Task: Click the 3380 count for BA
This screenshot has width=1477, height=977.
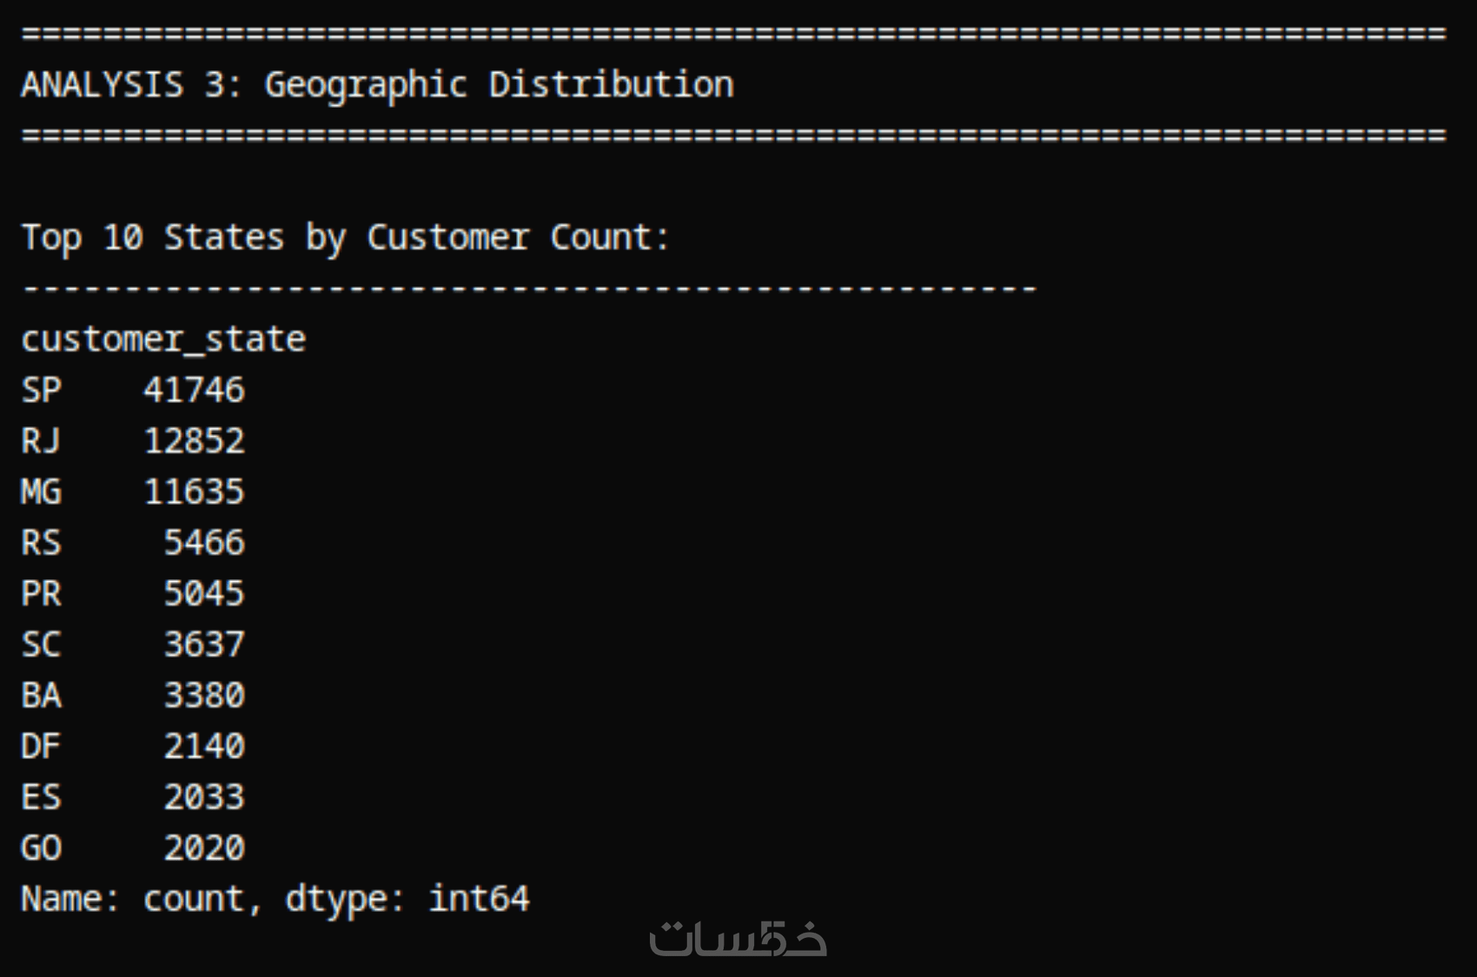Action: tap(204, 696)
